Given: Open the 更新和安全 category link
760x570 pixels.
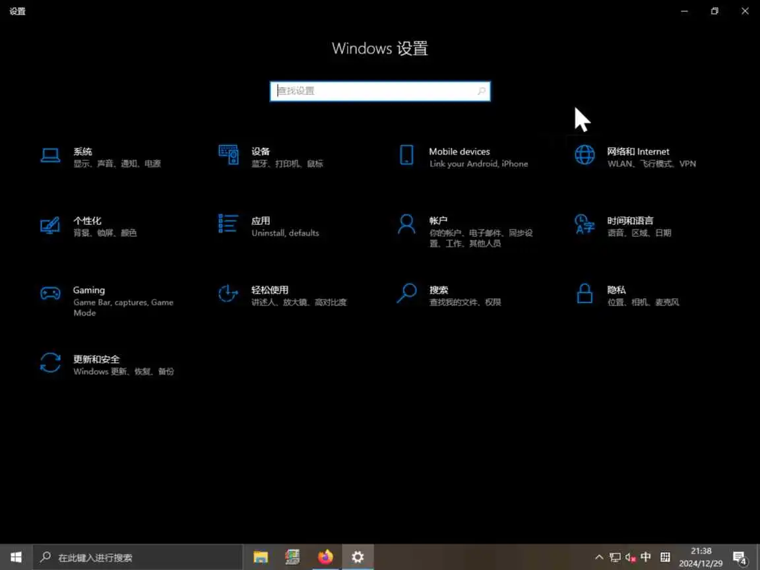Looking at the screenshot, I should [x=96, y=360].
